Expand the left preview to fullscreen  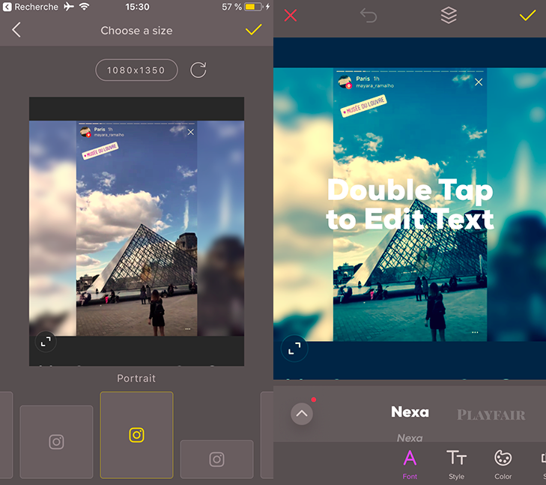tap(46, 342)
